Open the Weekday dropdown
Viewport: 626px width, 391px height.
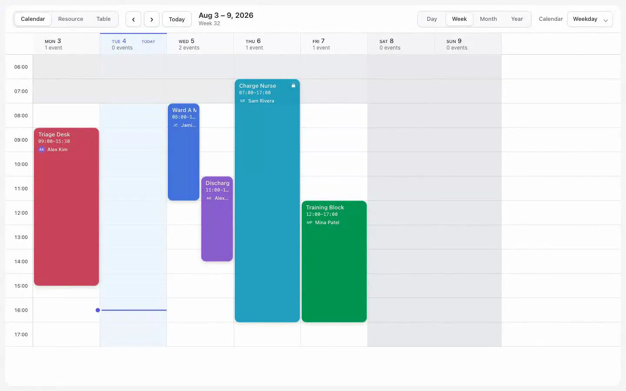click(590, 19)
